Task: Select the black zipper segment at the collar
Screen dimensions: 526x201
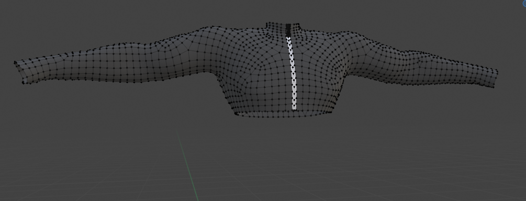Action: click(288, 30)
